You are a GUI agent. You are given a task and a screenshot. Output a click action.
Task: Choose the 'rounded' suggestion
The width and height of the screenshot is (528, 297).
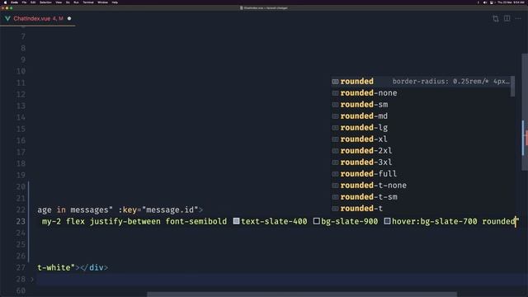[x=422, y=82]
